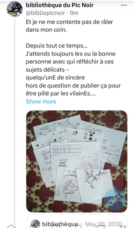The width and height of the screenshot is (134, 228).
Task: Open the quoted tweet card below the photo
Action: pos(77,221)
